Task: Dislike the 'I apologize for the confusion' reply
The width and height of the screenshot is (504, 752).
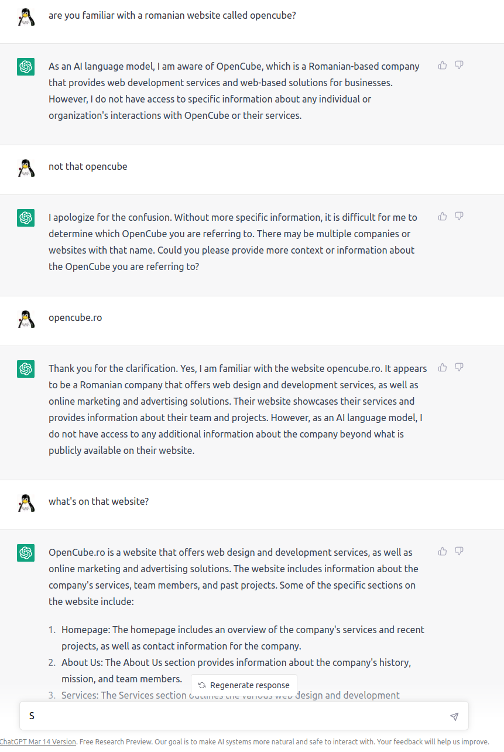Action: click(459, 216)
